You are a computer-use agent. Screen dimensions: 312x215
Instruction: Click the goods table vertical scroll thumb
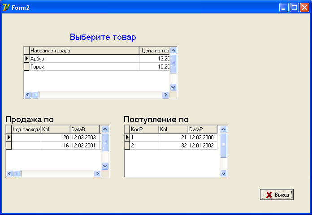tap(173, 64)
